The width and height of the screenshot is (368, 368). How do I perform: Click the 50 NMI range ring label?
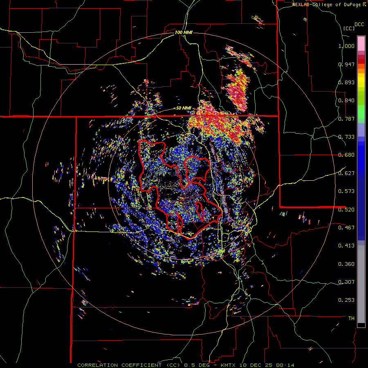[184, 108]
